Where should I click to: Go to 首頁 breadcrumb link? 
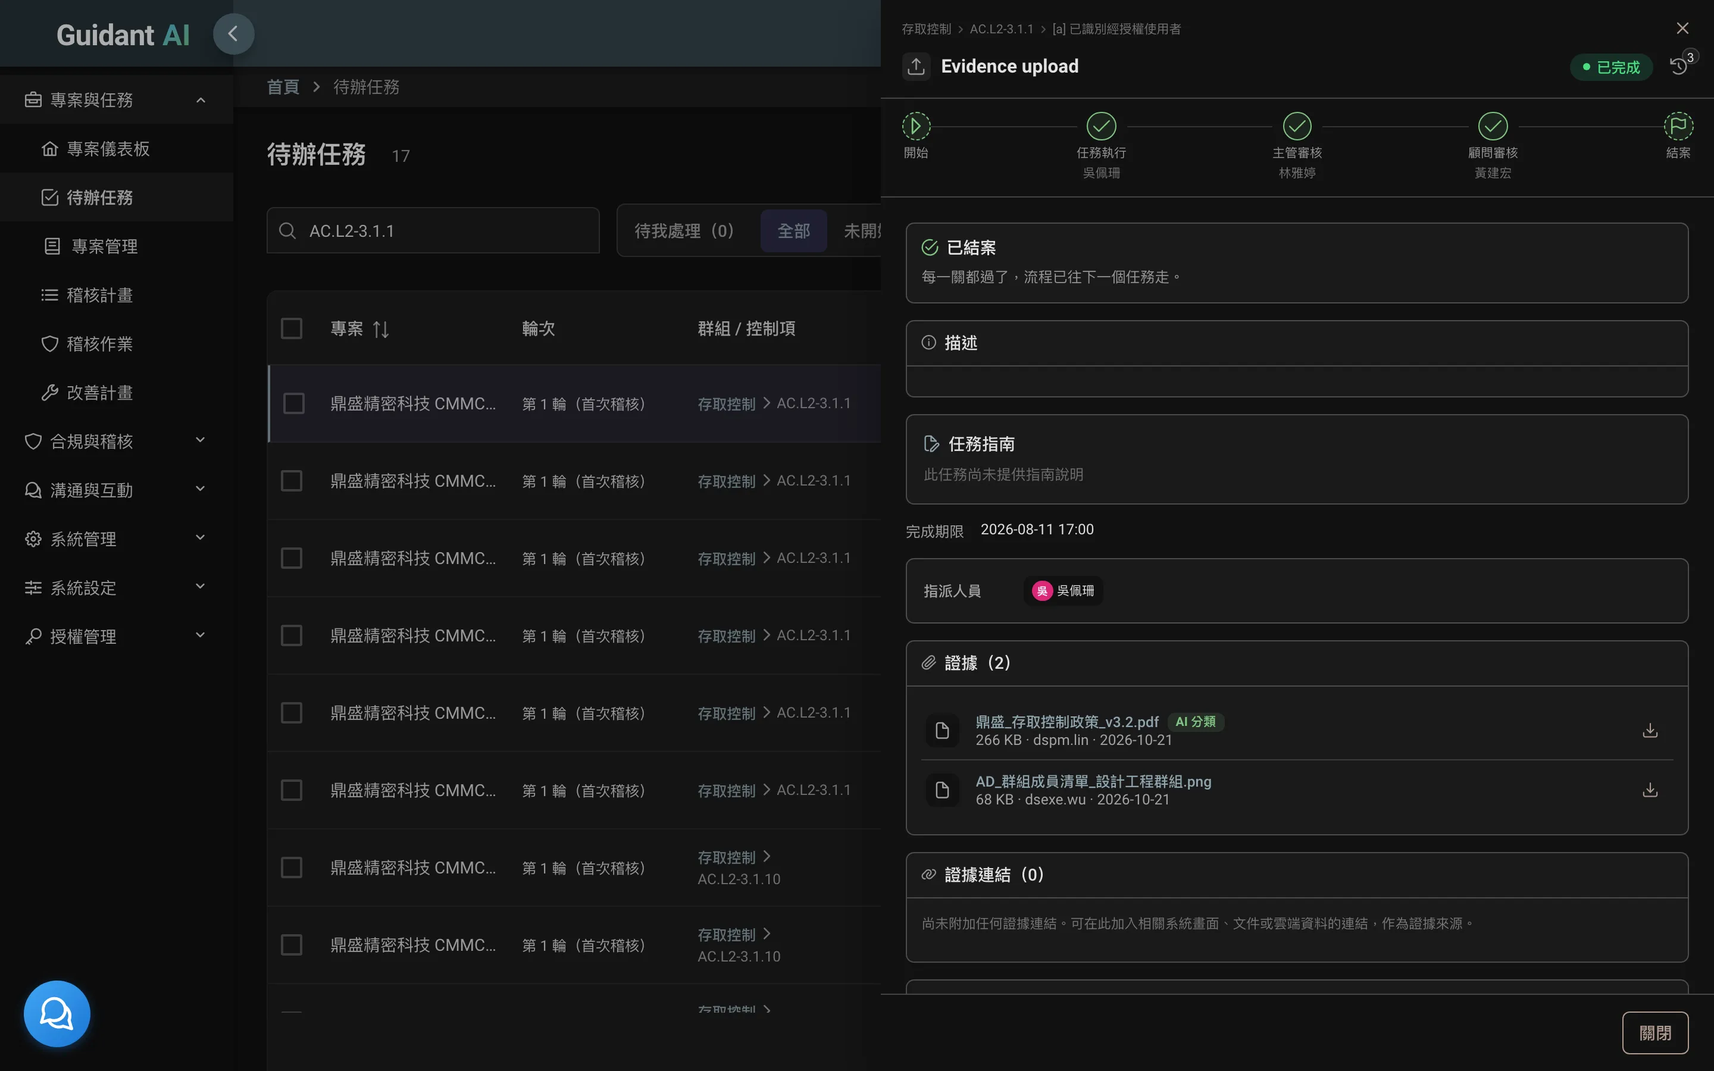point(283,87)
